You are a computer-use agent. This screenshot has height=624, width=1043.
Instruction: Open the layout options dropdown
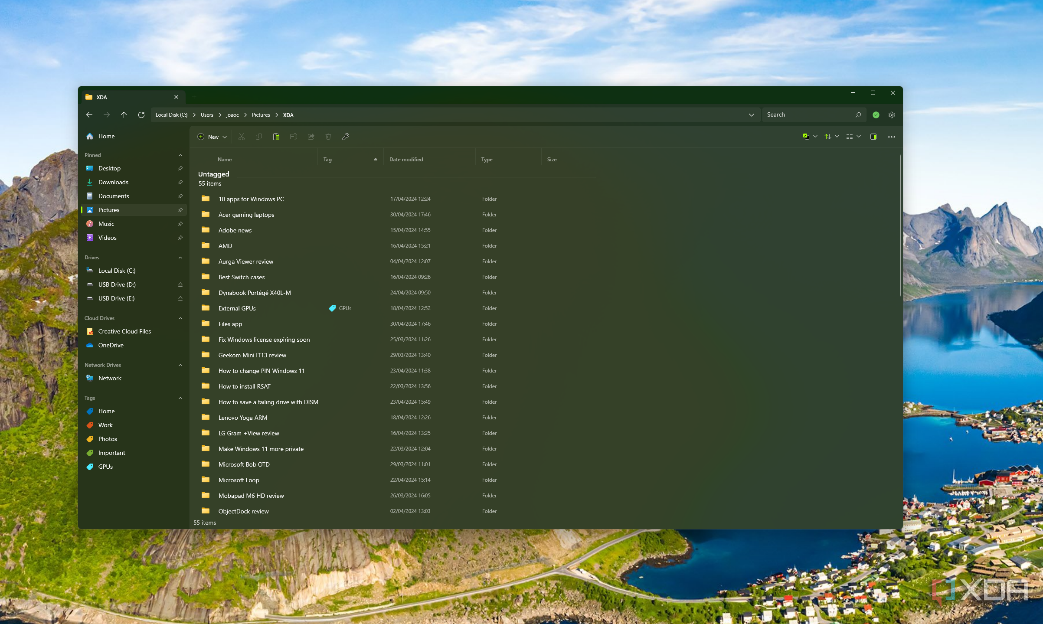(x=853, y=137)
